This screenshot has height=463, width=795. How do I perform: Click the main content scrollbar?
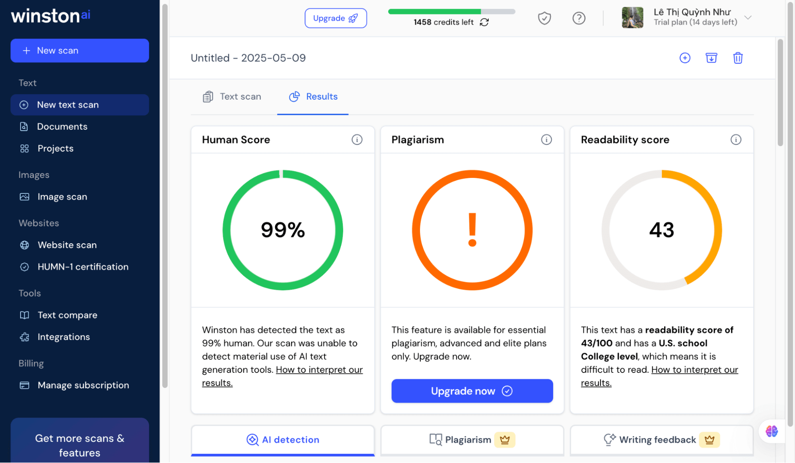pos(780,93)
